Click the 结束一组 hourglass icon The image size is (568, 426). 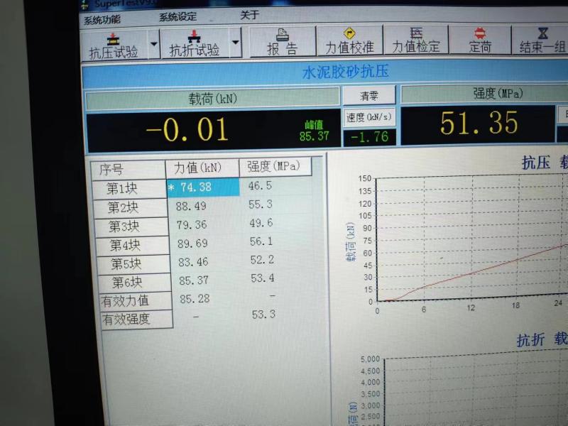point(542,33)
